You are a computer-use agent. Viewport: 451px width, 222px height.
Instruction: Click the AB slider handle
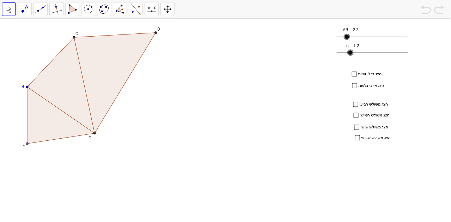[347, 37]
